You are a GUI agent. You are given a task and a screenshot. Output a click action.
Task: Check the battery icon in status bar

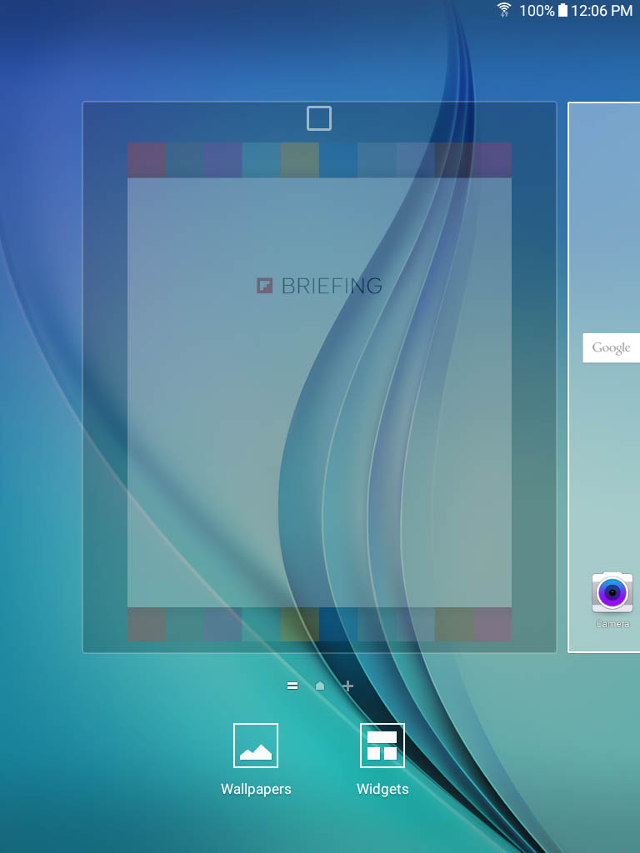pyautogui.click(x=562, y=10)
